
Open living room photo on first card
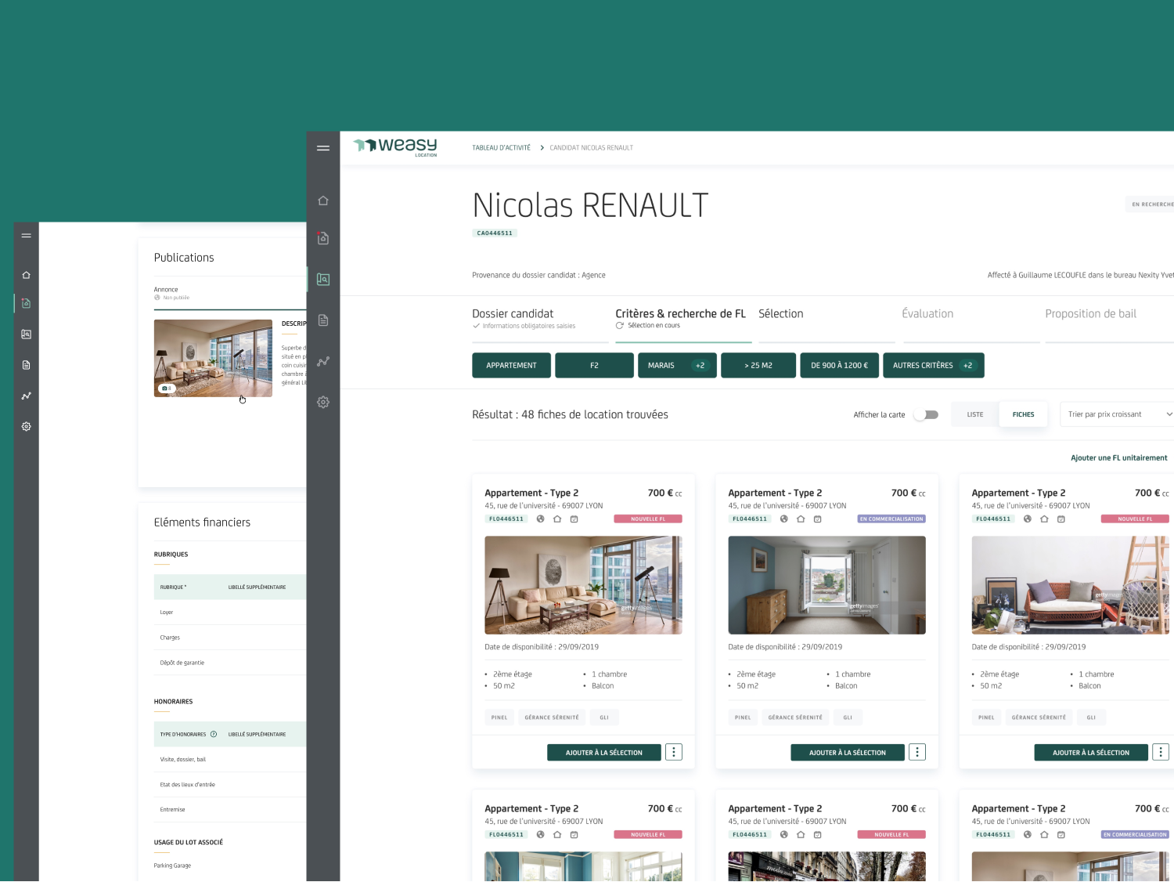583,585
